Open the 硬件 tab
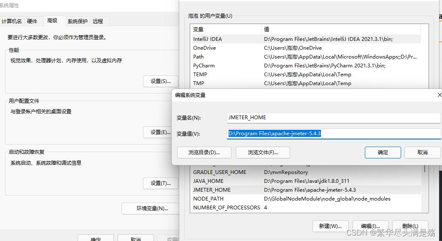Viewport: 442px width, 241px height. [x=32, y=21]
